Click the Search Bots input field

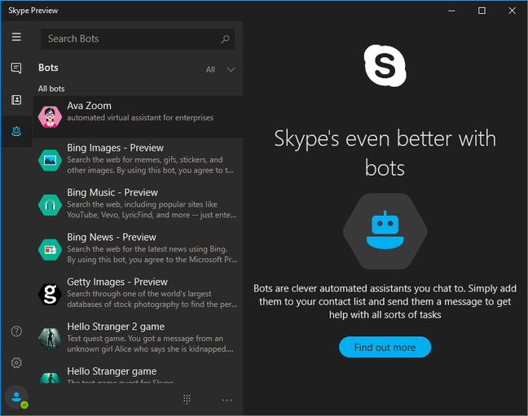[138, 39]
